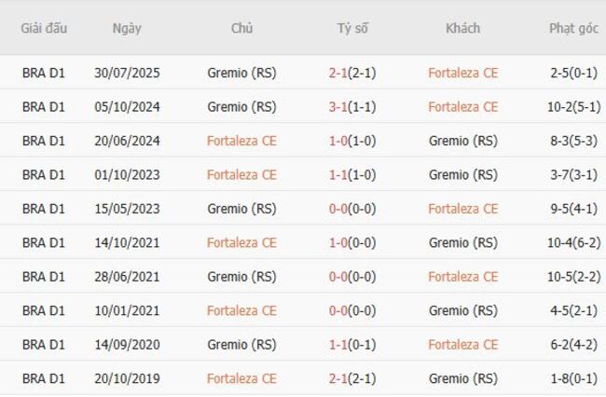Open Fortaleza CE in the 15/05/2023 match
The height and width of the screenshot is (397, 606).
click(462, 209)
